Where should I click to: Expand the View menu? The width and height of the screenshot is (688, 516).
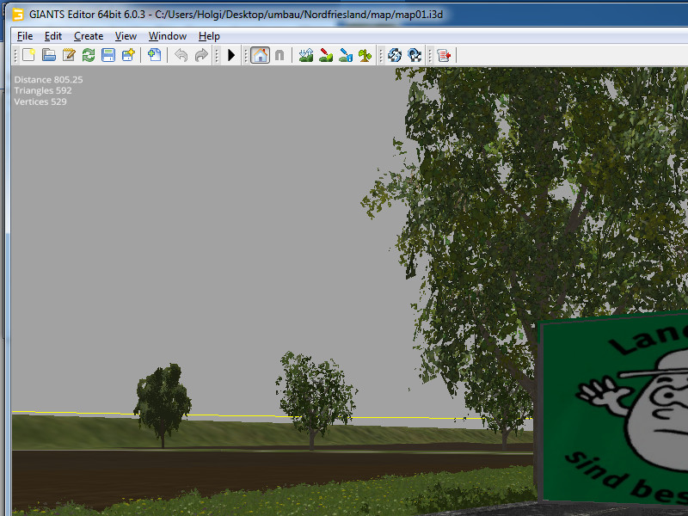(x=126, y=36)
